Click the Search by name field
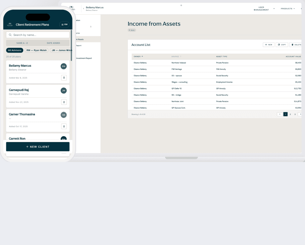The height and width of the screenshot is (245, 305). point(38,35)
